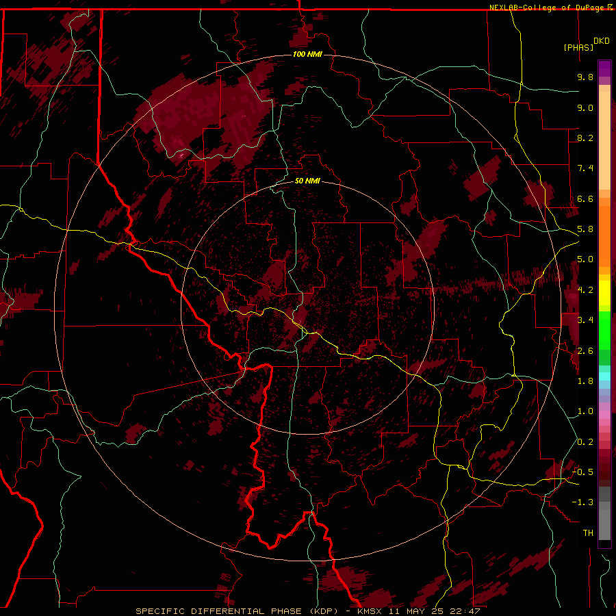Click the 50 NMI range ring label

tap(307, 181)
